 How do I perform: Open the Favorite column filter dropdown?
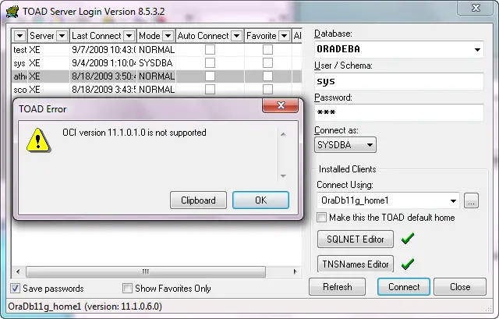pyautogui.click(x=284, y=36)
